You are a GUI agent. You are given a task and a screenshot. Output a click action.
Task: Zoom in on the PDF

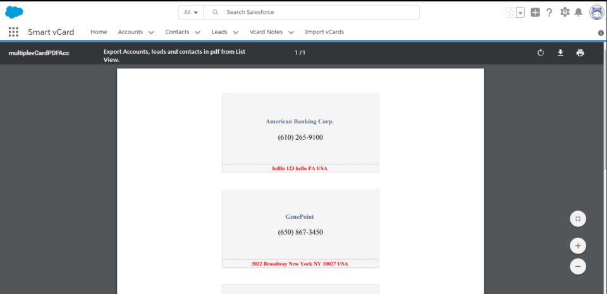pyautogui.click(x=578, y=246)
